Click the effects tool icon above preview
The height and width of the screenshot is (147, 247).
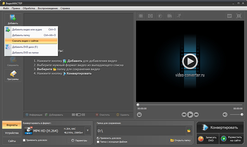pyautogui.click(x=150, y=16)
